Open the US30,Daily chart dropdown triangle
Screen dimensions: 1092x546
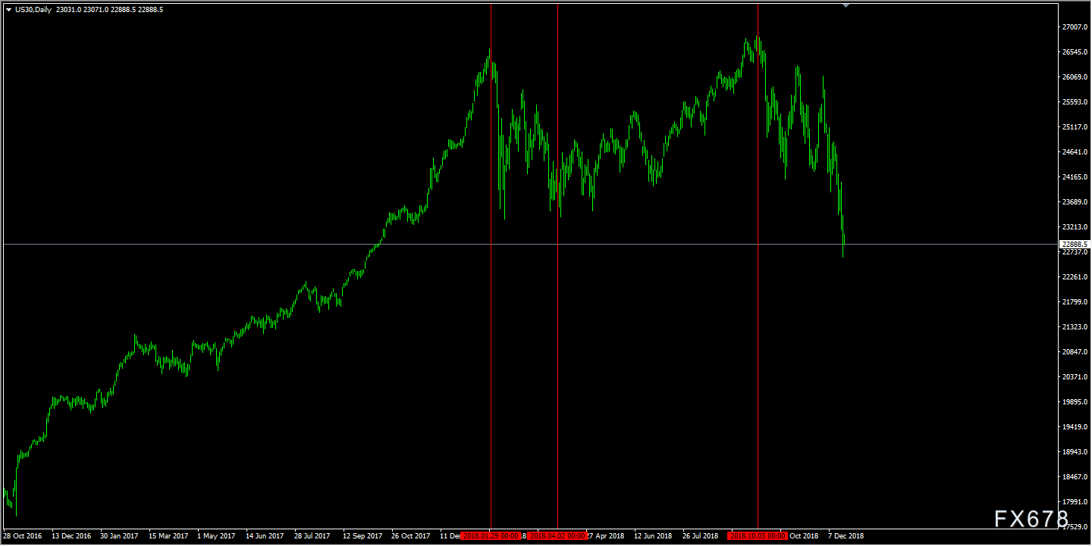click(8, 10)
